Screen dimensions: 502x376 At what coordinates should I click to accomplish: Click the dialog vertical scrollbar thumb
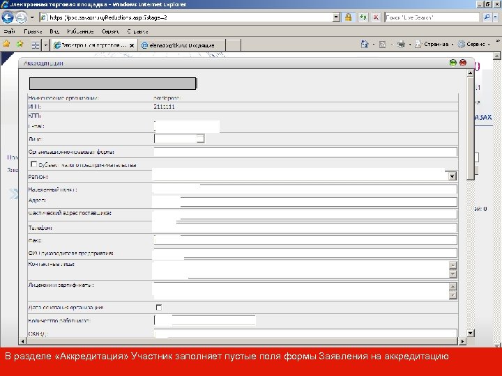point(471,128)
